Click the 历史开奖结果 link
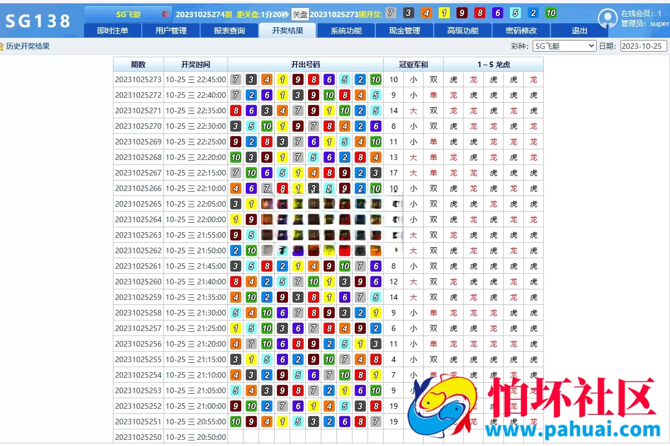Viewport: 670px width, 446px height. (28, 47)
